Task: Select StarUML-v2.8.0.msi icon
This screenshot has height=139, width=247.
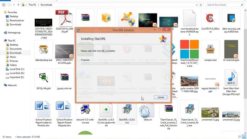Action: 127,109
